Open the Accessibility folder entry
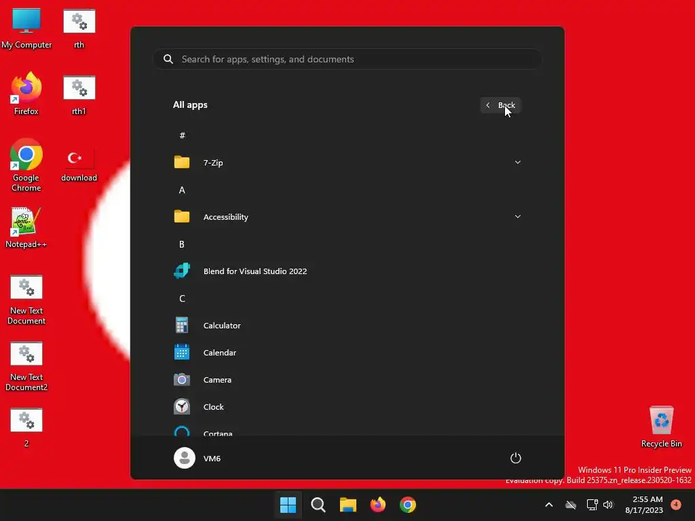Viewport: 695px width, 521px height. click(347, 216)
